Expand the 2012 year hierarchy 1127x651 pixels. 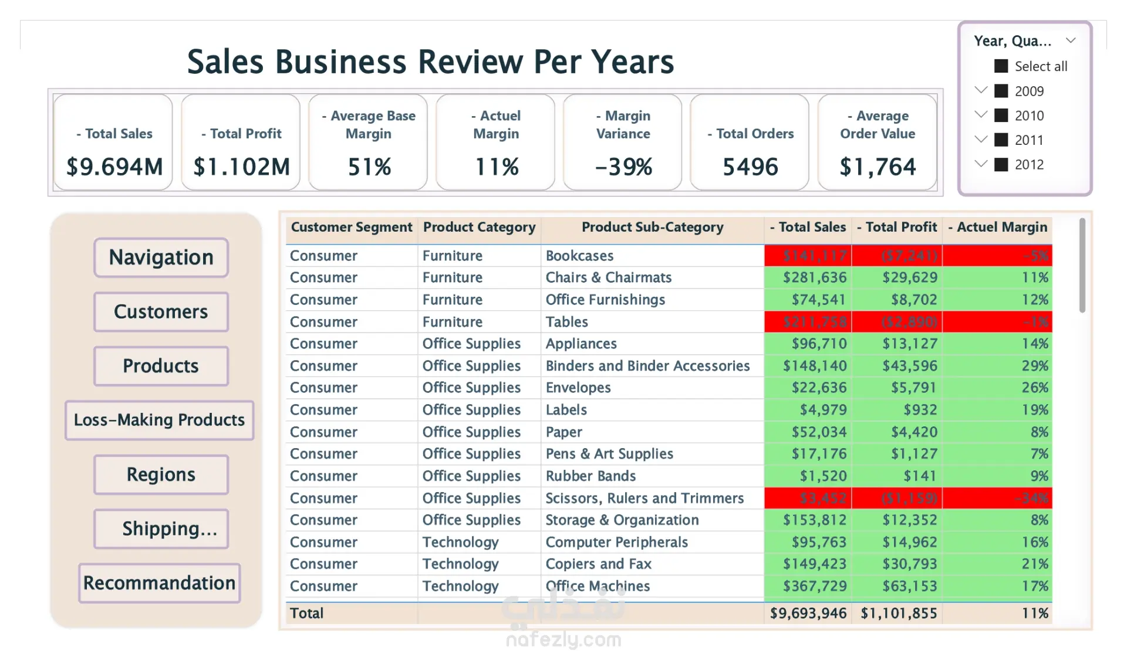pyautogui.click(x=980, y=164)
